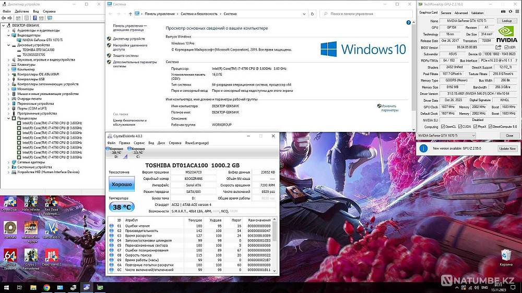Collapse the Видеоадаптеры node in Device Manager
The width and height of the screenshot is (522, 293).
9,35
